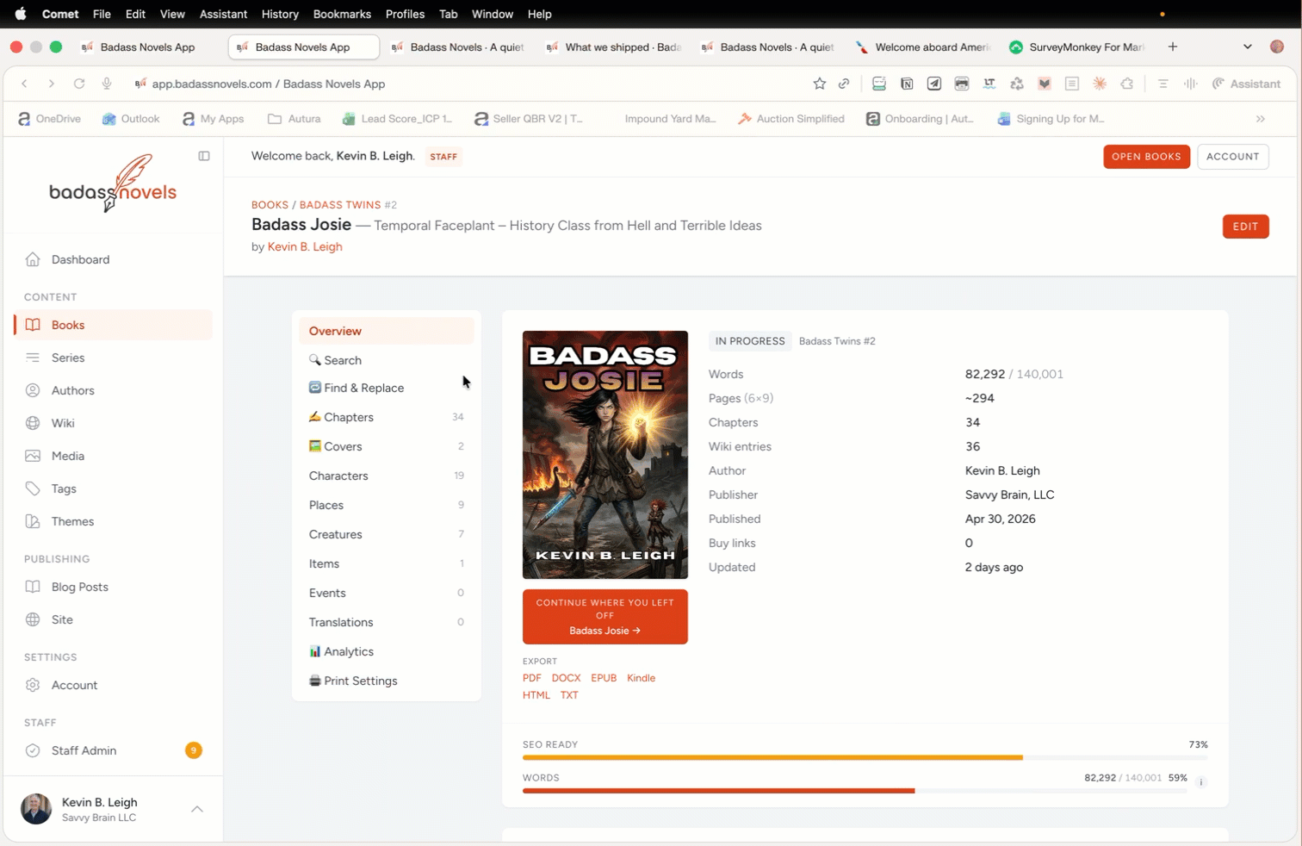Open the browser tab list dropdown

(1247, 47)
